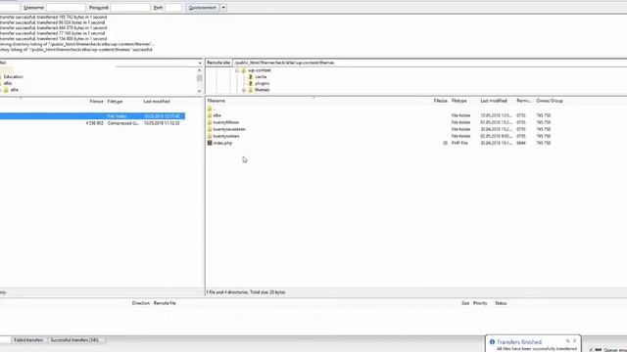Focus the Port input field
627x352 pixels.
(173, 8)
